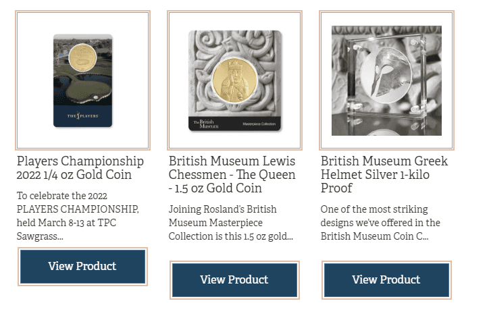Select View Product for Greek Helmet Silver Proof

tap(386, 279)
